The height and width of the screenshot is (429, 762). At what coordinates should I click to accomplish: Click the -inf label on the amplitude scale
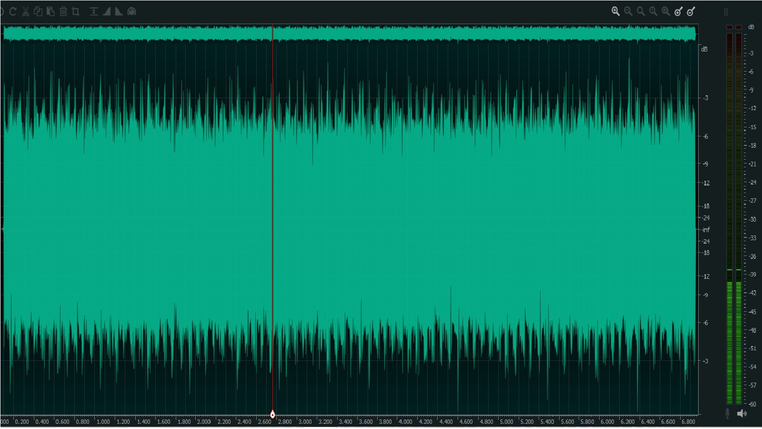(705, 230)
